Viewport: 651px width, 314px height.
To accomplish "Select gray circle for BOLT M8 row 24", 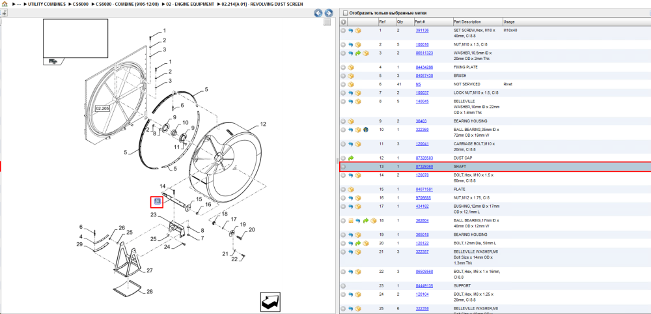I will click(343, 294).
